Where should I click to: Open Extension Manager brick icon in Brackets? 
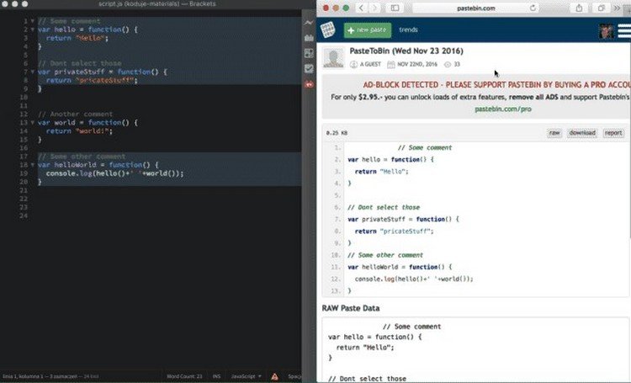tap(309, 39)
